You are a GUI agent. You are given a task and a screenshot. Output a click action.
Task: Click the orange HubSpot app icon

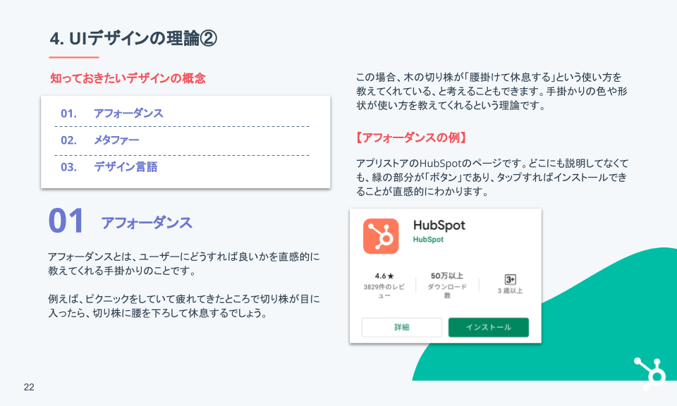[381, 236]
